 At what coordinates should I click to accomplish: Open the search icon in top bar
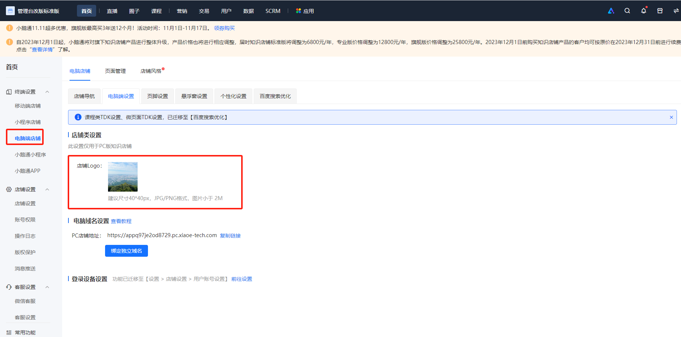click(x=627, y=11)
